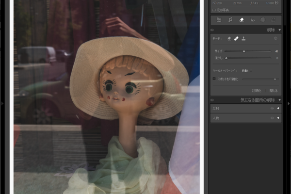Open the Masking tool
Screen dimensions: 291x194
pos(262,20)
